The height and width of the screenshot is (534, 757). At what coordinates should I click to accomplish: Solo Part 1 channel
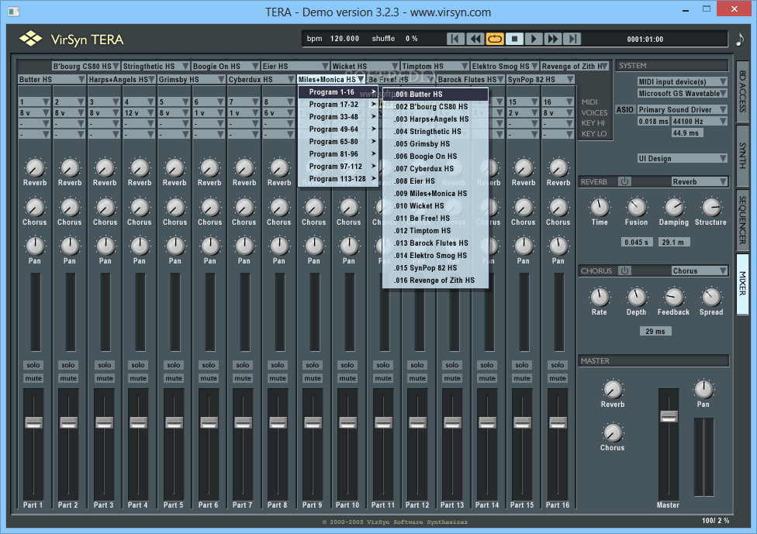point(33,365)
